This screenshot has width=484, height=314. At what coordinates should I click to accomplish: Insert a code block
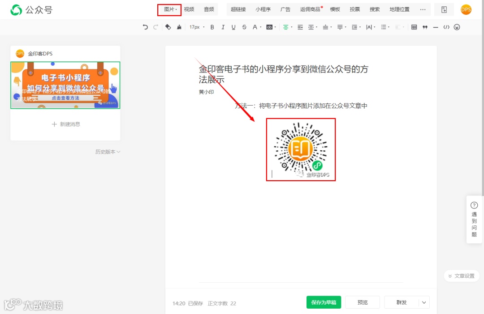coord(446,27)
